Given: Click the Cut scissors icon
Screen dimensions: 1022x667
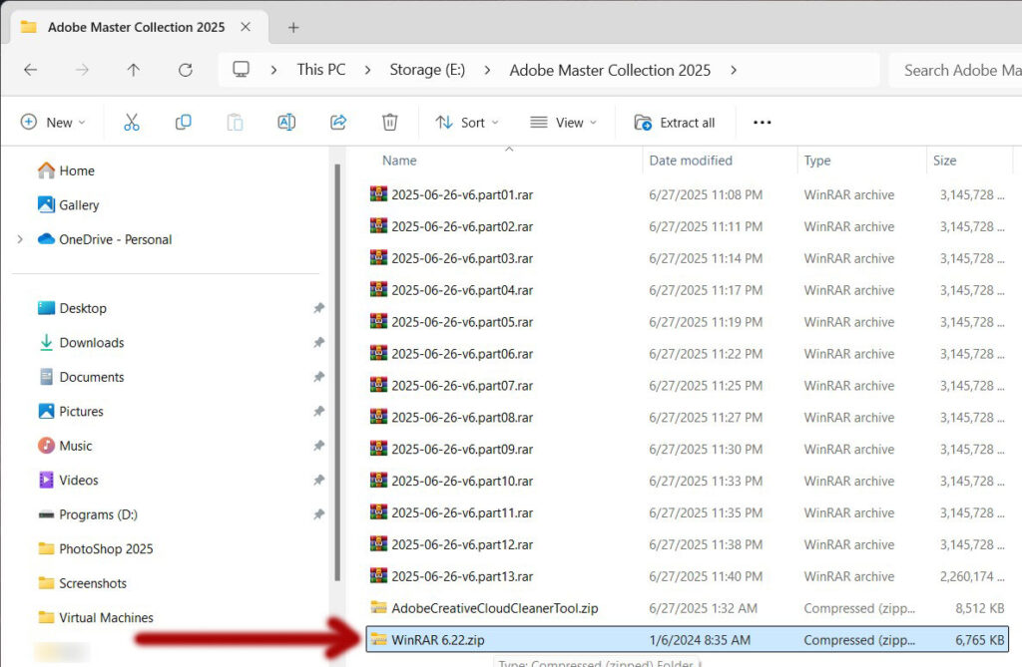Looking at the screenshot, I should point(132,122).
